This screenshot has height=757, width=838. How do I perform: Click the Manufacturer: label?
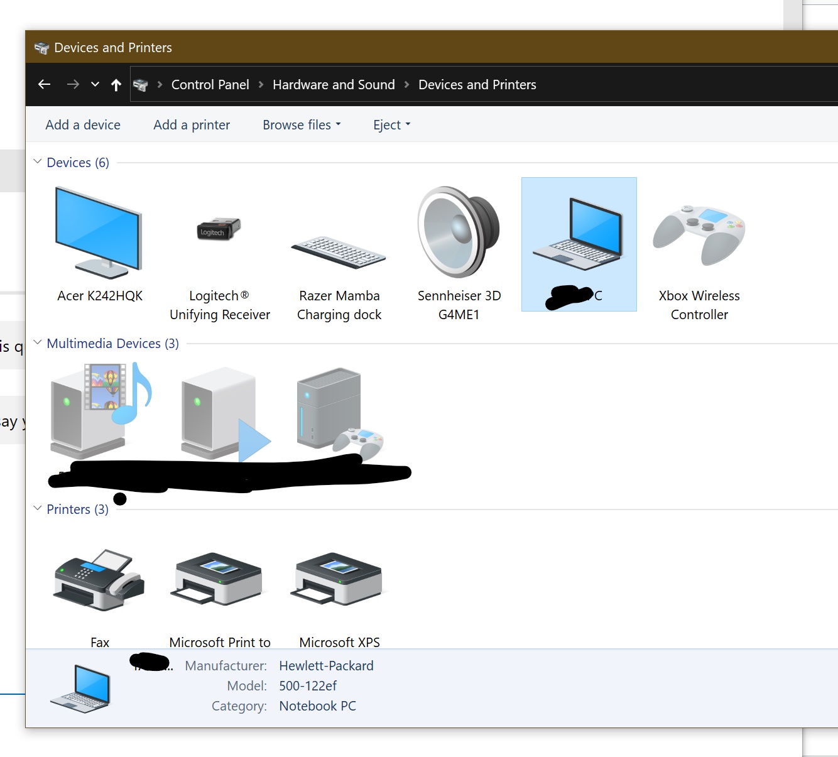point(226,666)
